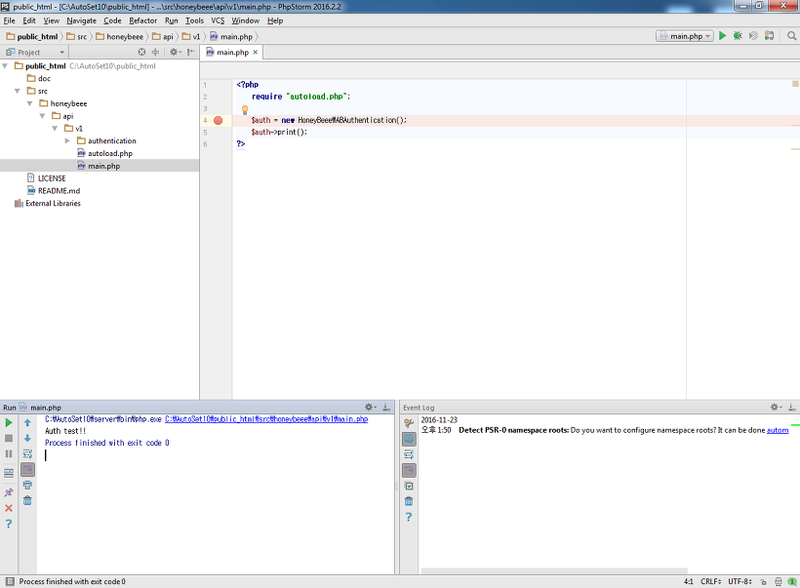
Task: Open the VCS menu
Action: tap(218, 20)
